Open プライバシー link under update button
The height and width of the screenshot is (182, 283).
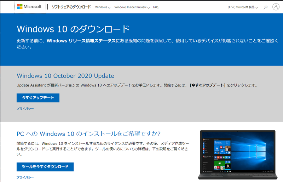[25, 109]
